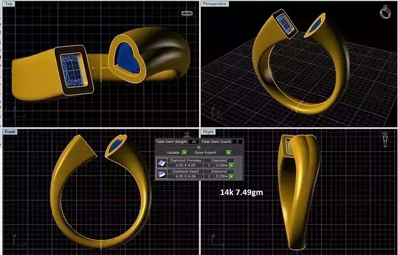Viewport: 398px width, 255px height.
Task: Click the Diamond Princess gem thumbnail
Action: tap(162, 163)
